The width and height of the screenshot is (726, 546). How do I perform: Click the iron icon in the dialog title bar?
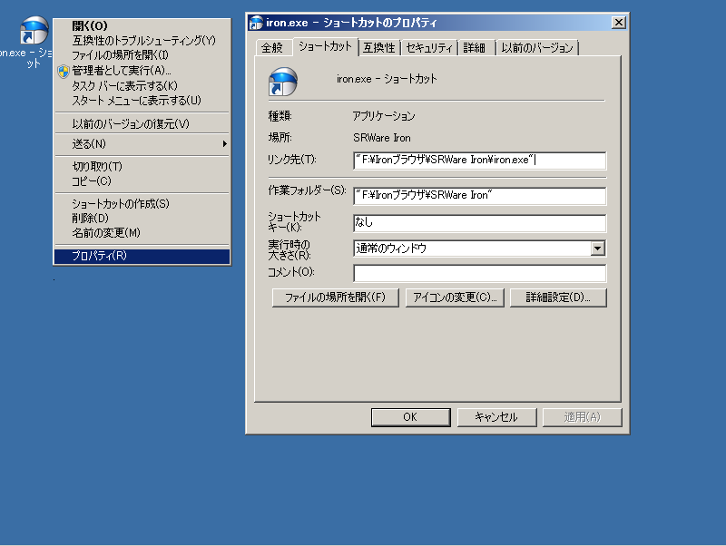[x=256, y=23]
